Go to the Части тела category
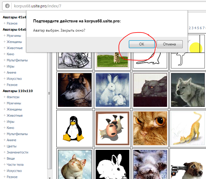The image size is (206, 179). tap(15, 165)
